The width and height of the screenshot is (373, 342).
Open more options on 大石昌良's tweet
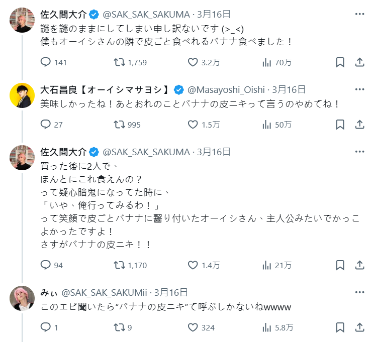coord(359,89)
